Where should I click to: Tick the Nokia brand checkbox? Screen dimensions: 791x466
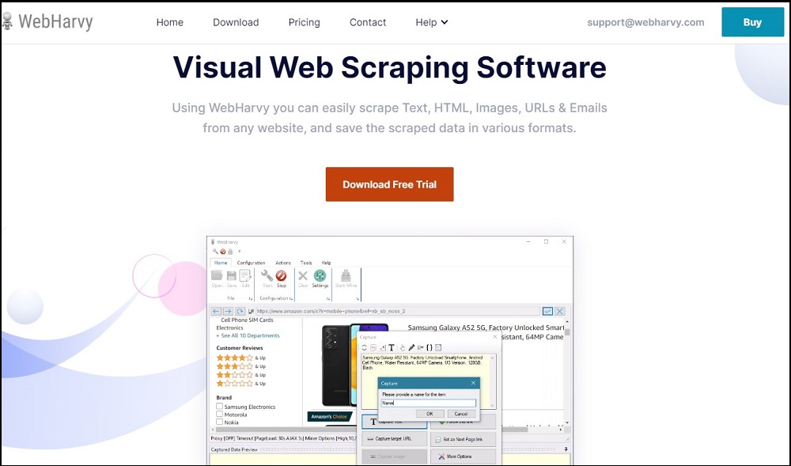tap(219, 422)
